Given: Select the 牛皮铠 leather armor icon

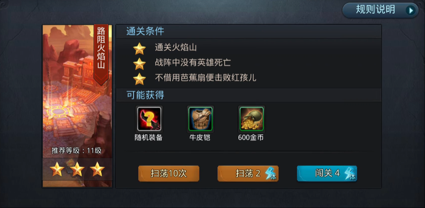Looking at the screenshot, I should click(x=200, y=119).
